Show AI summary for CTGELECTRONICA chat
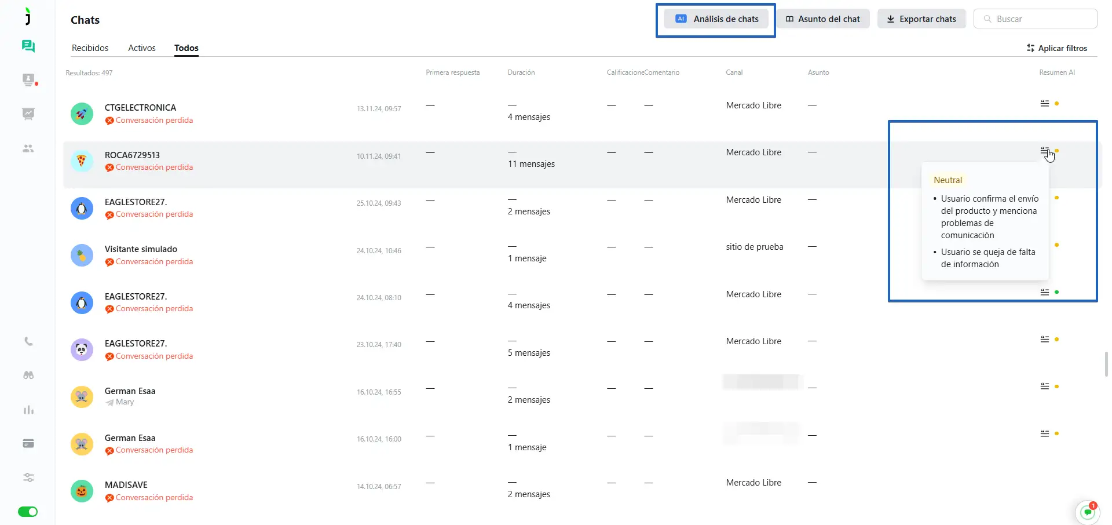The height and width of the screenshot is (525, 1112). (1044, 104)
